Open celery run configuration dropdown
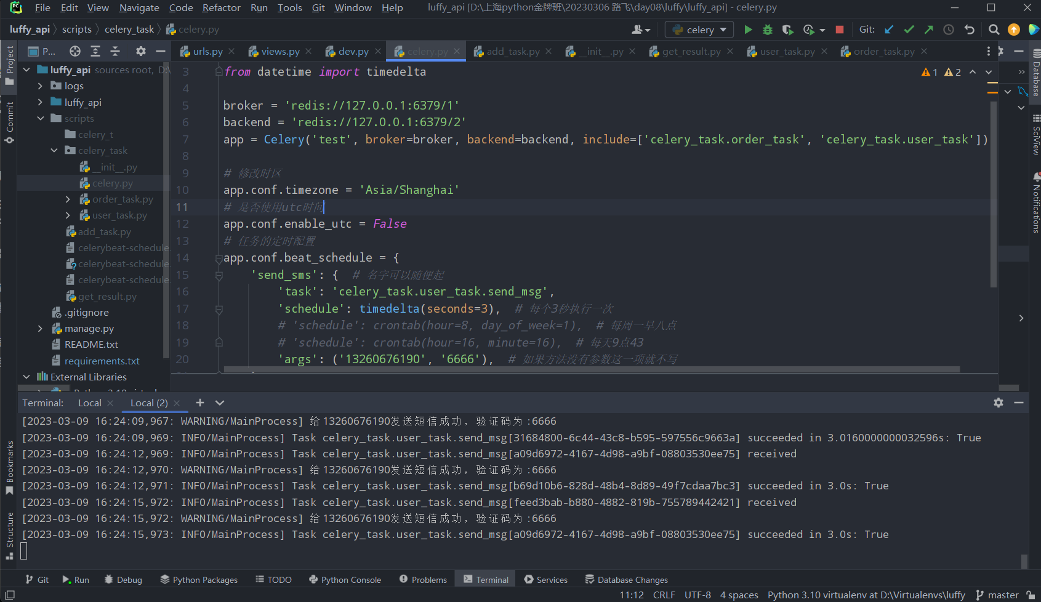1041x602 pixels. pyautogui.click(x=699, y=30)
